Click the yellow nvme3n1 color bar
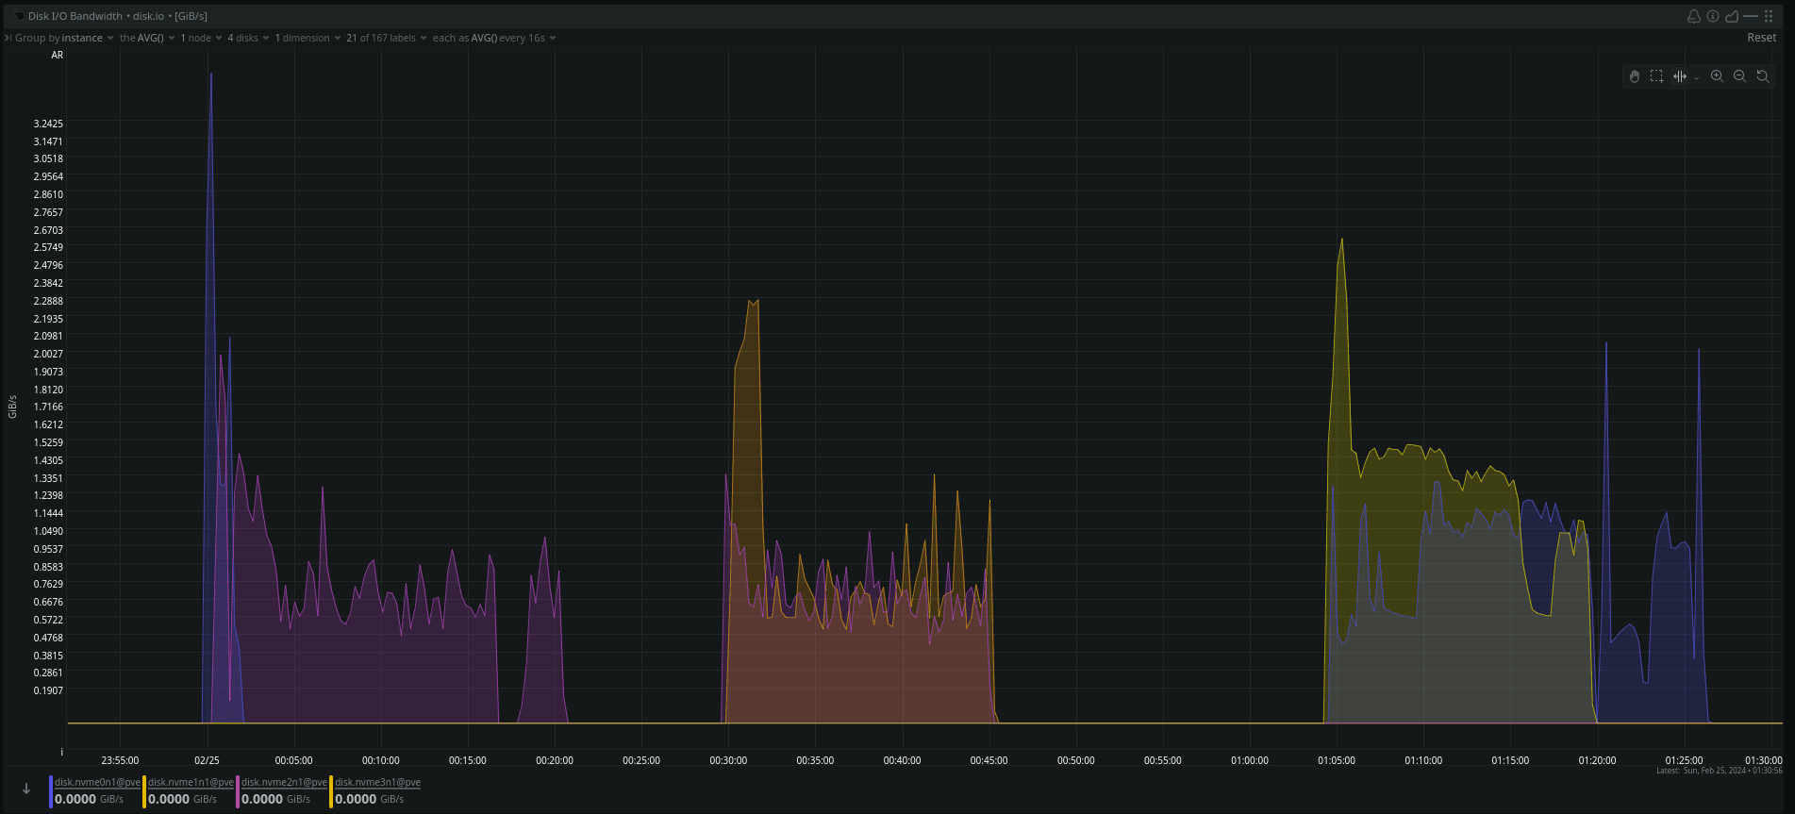The image size is (1795, 814). pyautogui.click(x=331, y=791)
